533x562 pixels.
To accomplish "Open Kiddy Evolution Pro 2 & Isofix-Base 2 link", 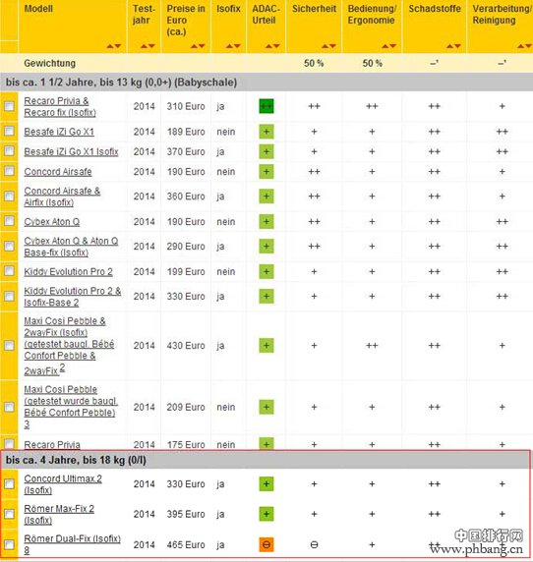I will 73,297.
